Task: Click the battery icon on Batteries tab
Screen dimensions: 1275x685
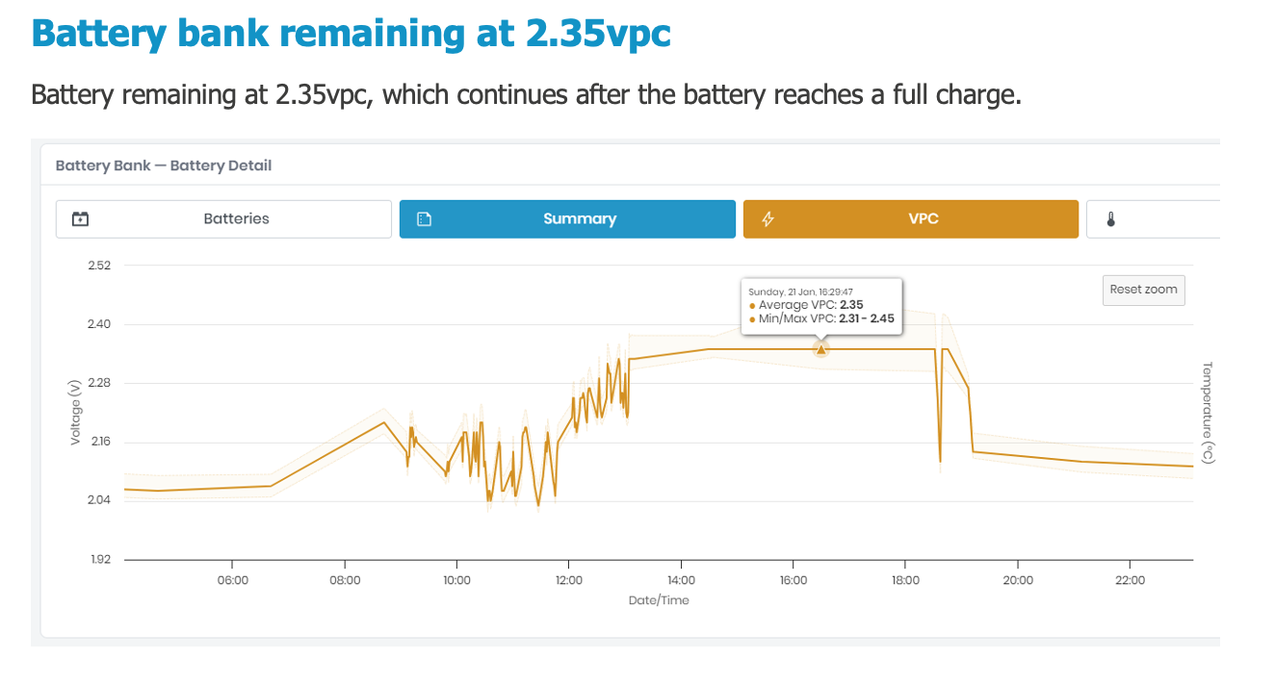Action: click(81, 219)
